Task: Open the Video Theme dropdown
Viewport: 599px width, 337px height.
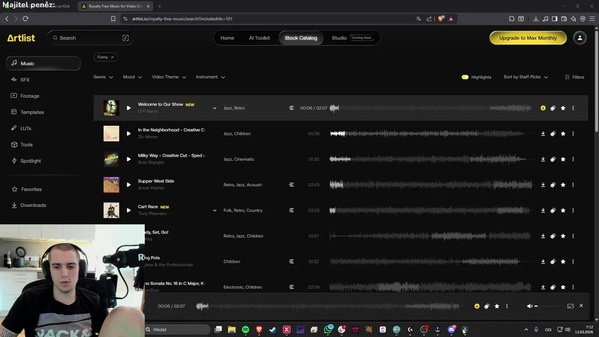Action: click(x=169, y=77)
